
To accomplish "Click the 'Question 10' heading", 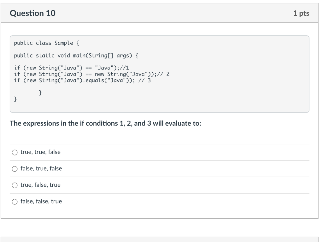I will pyautogui.click(x=32, y=13).
